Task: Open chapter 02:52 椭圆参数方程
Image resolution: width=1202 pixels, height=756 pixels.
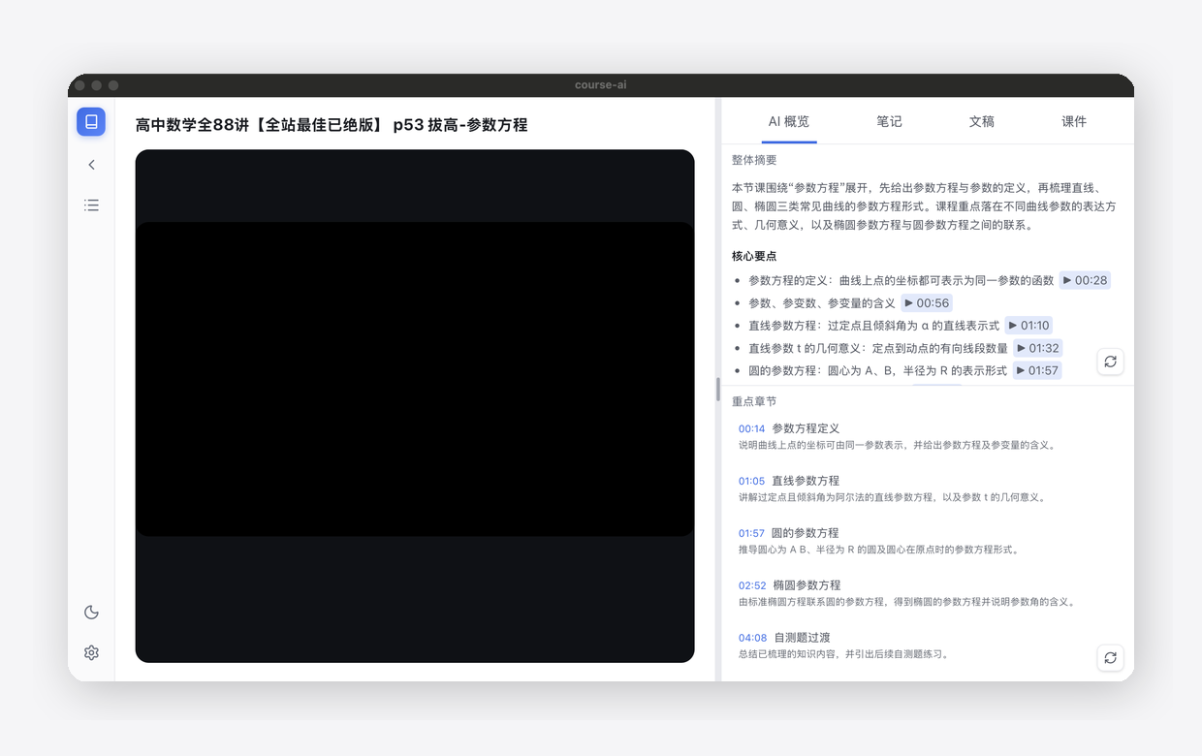Action: coord(927,593)
